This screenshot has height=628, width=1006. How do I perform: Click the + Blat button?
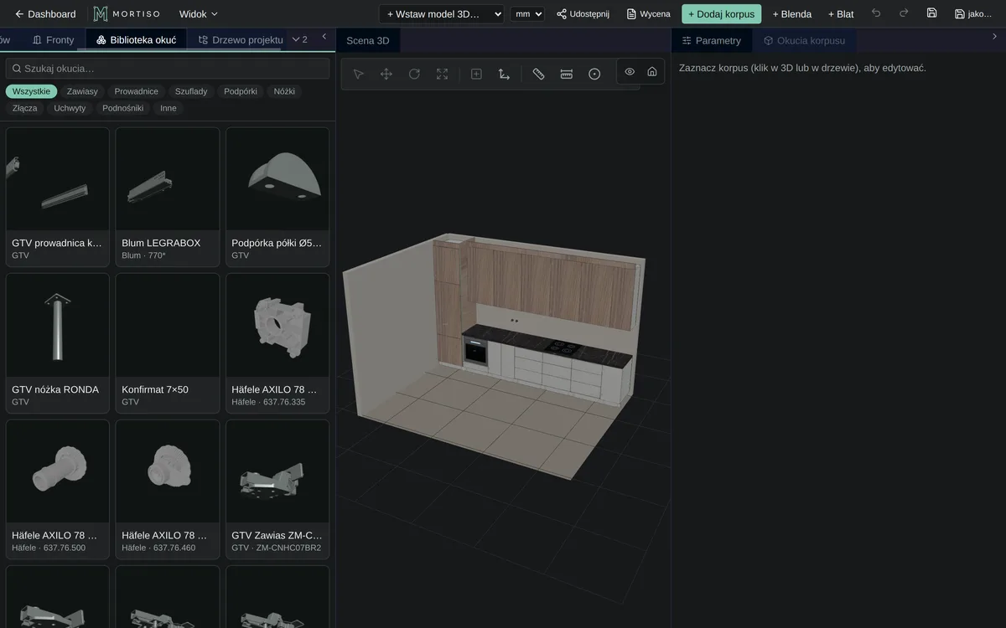pyautogui.click(x=841, y=13)
